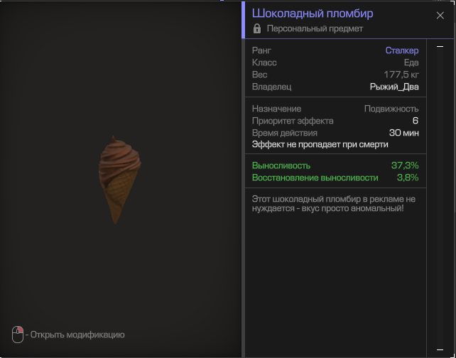This screenshot has height=358, width=456.
Task: Click the Выносливость 37,3% stat value
Action: [404, 166]
